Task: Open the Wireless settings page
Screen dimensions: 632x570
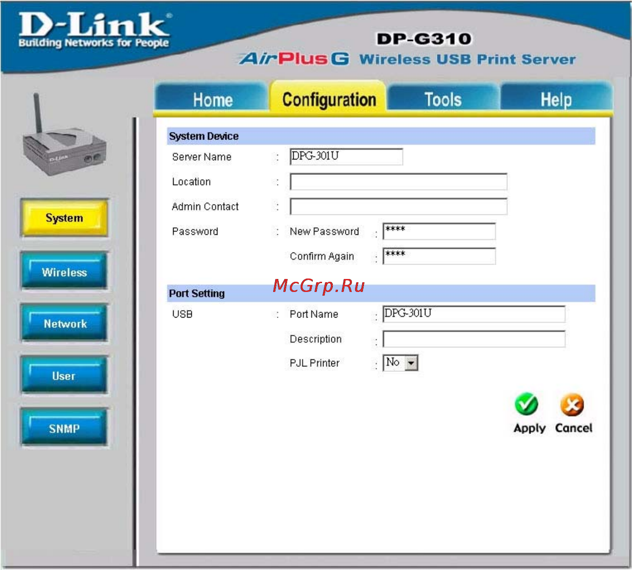Action: click(64, 272)
